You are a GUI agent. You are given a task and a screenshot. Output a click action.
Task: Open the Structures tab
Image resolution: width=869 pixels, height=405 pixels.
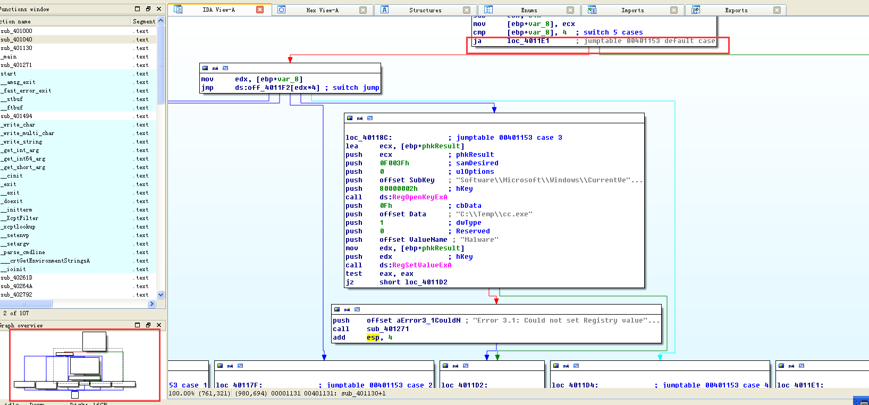[x=425, y=10]
